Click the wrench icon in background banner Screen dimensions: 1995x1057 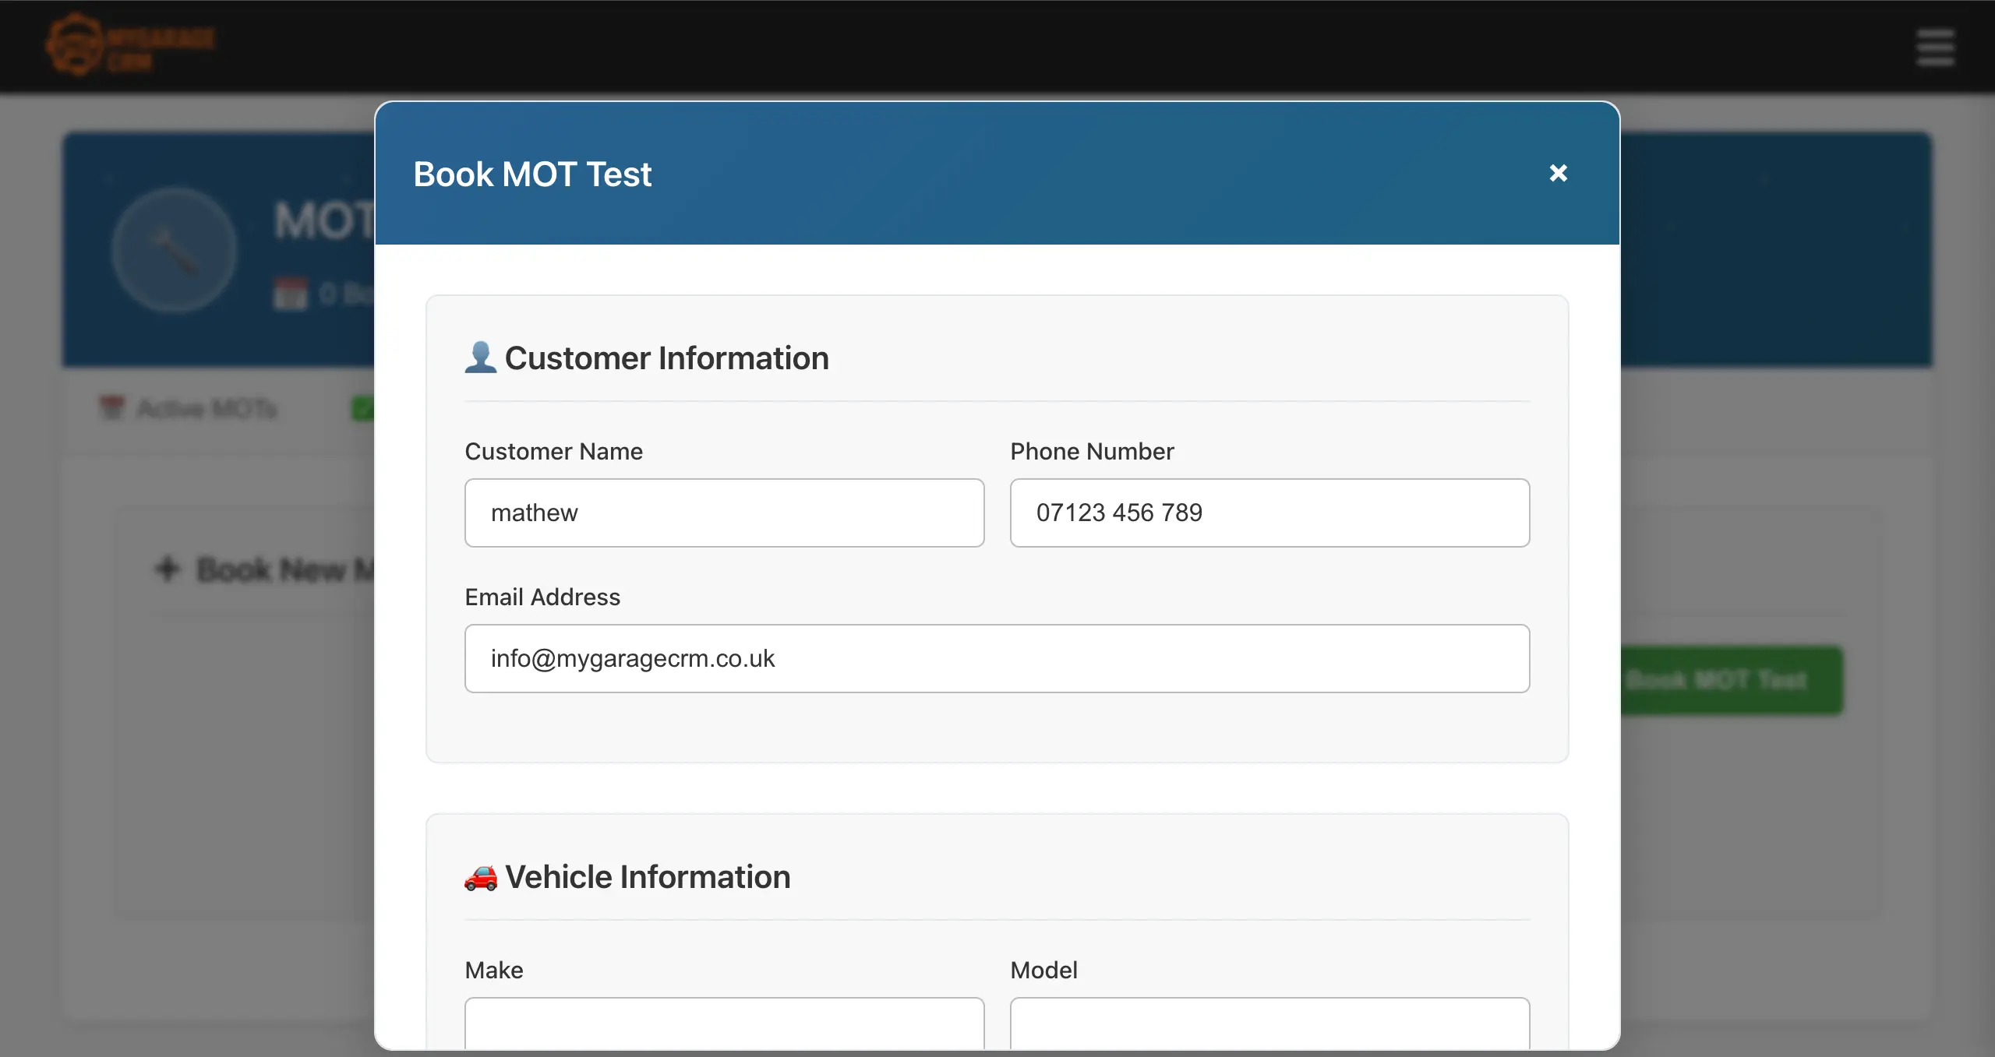click(175, 250)
